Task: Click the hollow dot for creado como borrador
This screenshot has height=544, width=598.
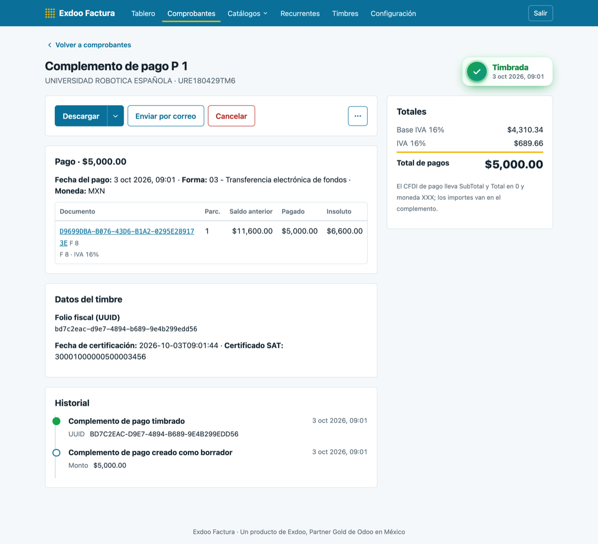Action: click(56, 453)
